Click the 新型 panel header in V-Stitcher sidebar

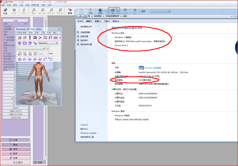coord(16,21)
